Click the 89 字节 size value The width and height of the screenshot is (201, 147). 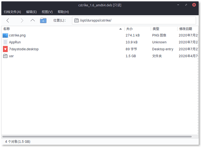point(131,49)
